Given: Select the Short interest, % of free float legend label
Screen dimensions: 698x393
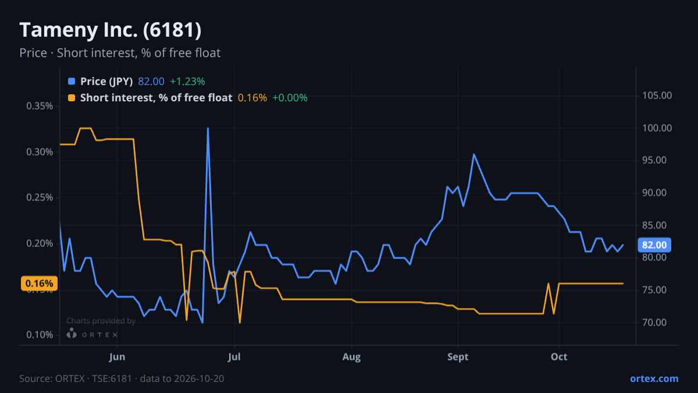Looking at the screenshot, I should (x=156, y=98).
